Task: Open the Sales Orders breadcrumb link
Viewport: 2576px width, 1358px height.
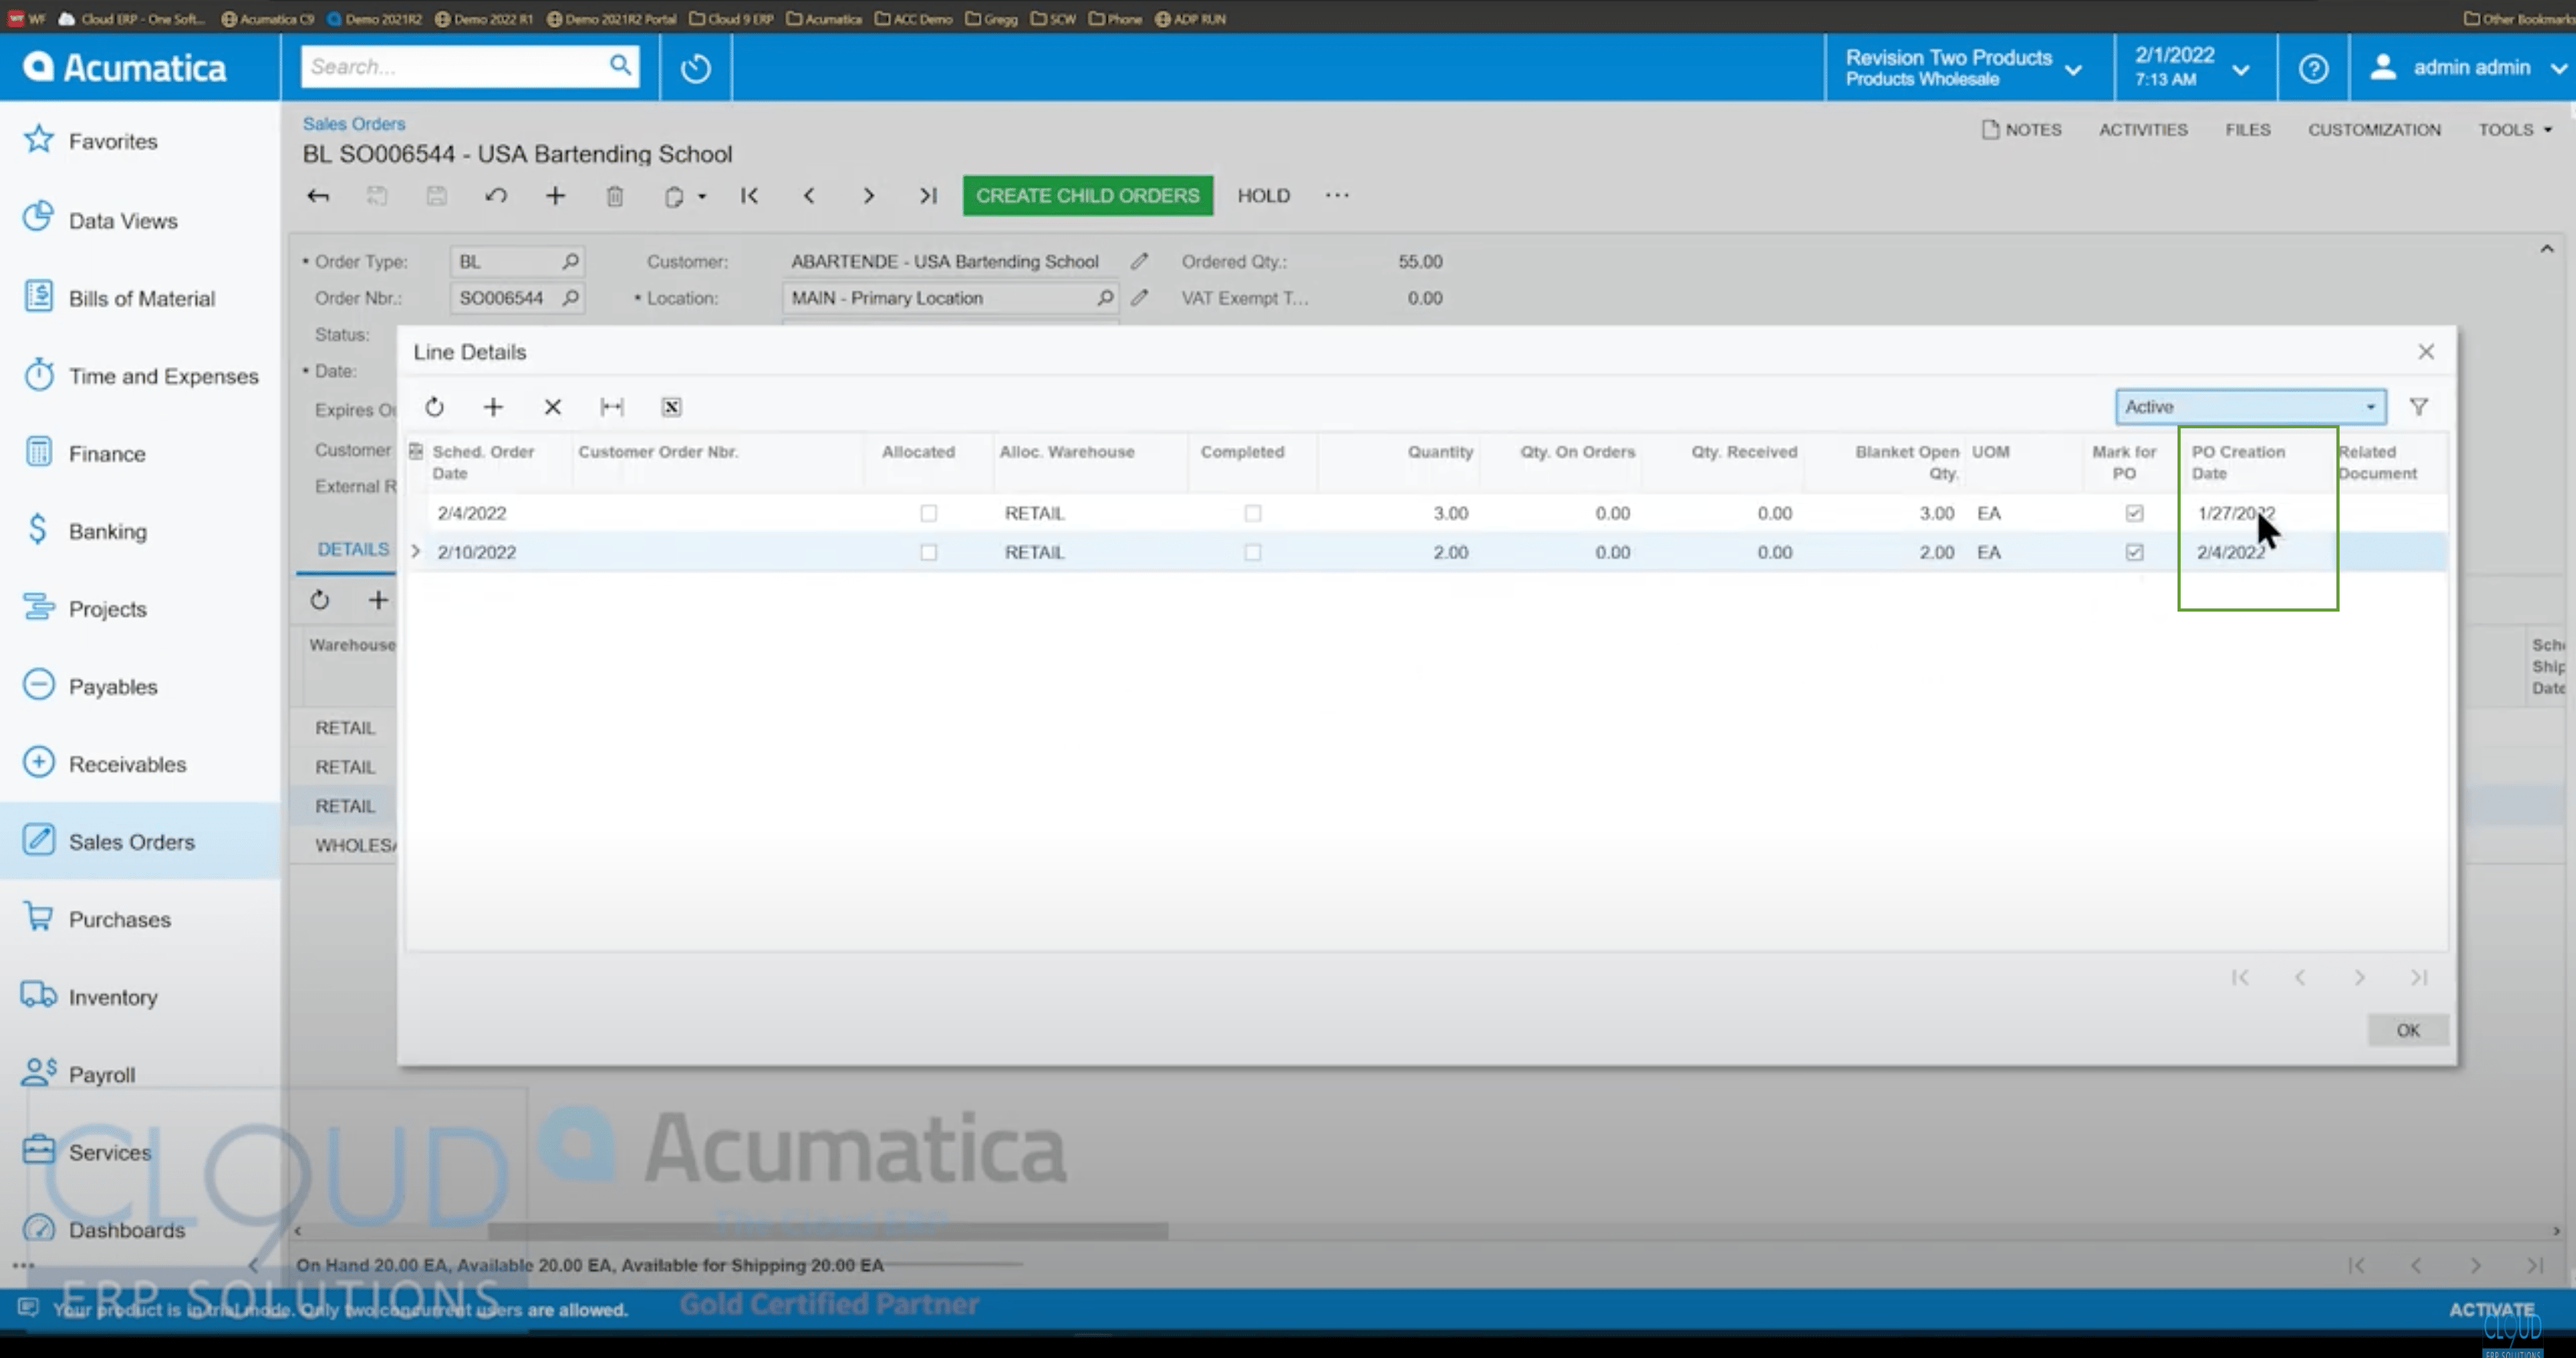Action: (354, 124)
